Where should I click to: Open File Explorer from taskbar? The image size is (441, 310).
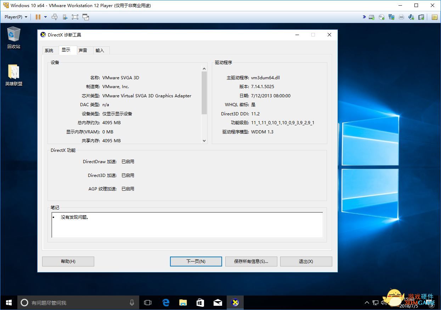click(183, 303)
